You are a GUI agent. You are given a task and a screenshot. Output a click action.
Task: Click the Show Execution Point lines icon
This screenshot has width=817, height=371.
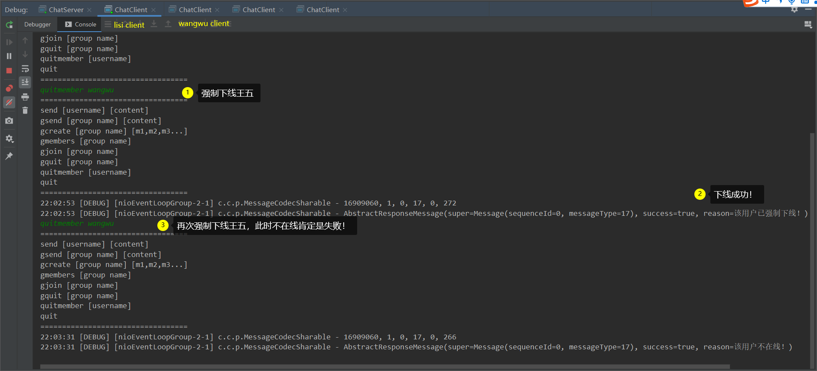(108, 24)
